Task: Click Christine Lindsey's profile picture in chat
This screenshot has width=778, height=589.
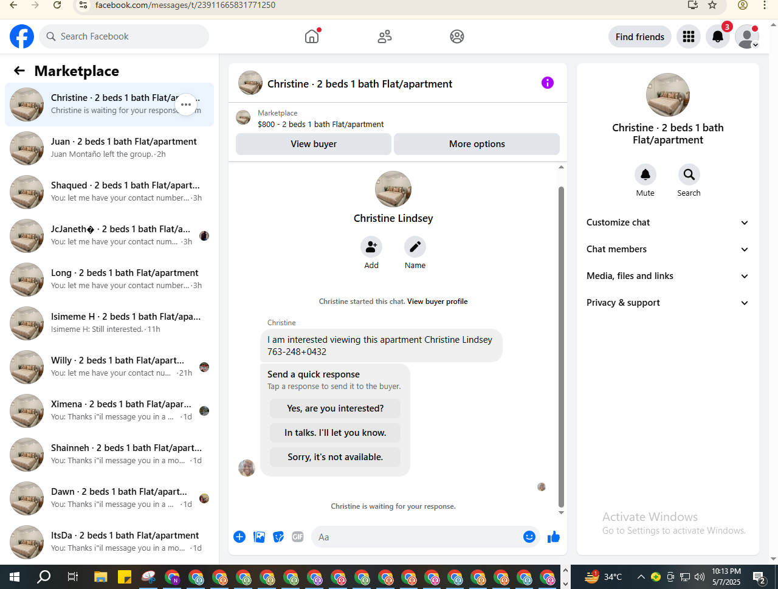Action: (393, 189)
